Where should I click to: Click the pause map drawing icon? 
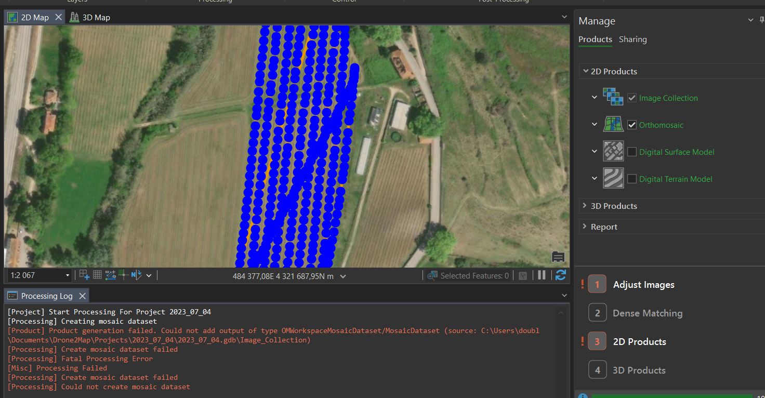click(x=542, y=275)
